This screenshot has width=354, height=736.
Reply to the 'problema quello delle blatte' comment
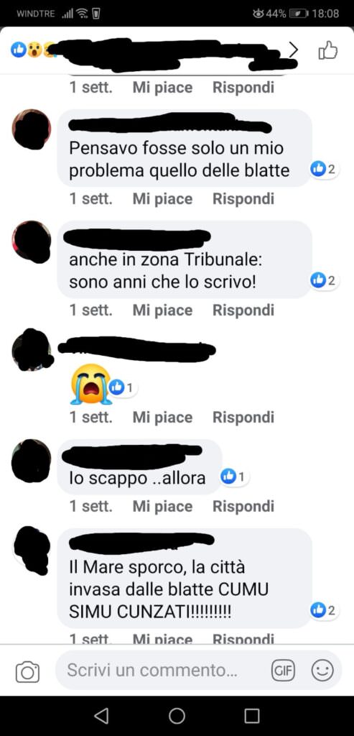tap(243, 199)
